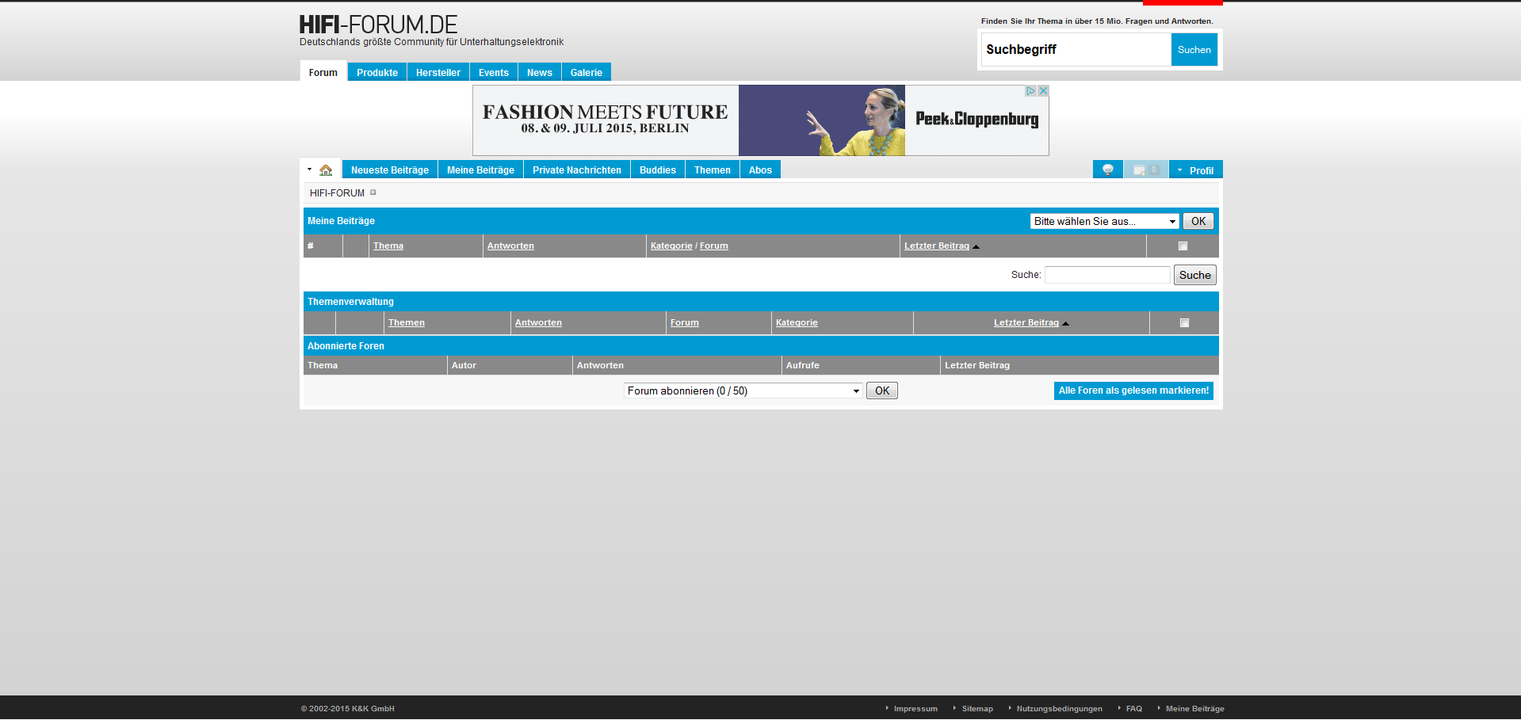Open the Impressum footer link
Image resolution: width=1521 pixels, height=720 pixels.
coord(915,709)
